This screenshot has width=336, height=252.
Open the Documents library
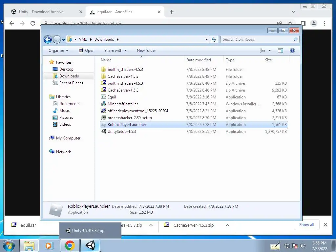69,104
